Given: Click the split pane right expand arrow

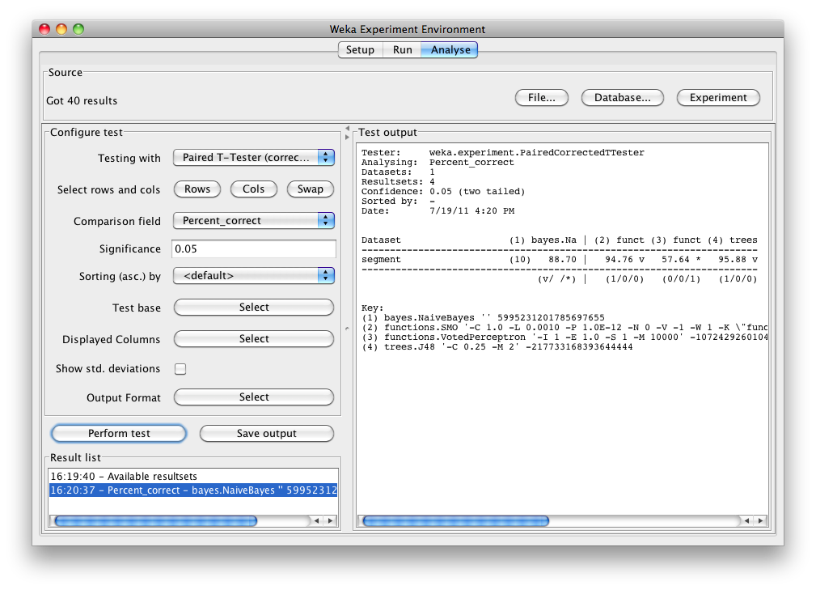Looking at the screenshot, I should [x=347, y=137].
